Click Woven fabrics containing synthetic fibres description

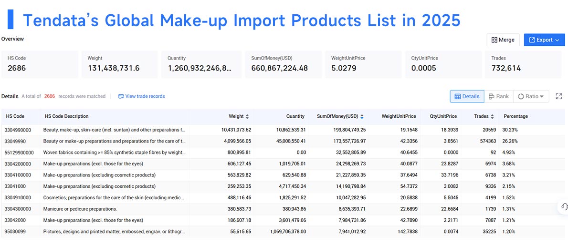(114, 153)
